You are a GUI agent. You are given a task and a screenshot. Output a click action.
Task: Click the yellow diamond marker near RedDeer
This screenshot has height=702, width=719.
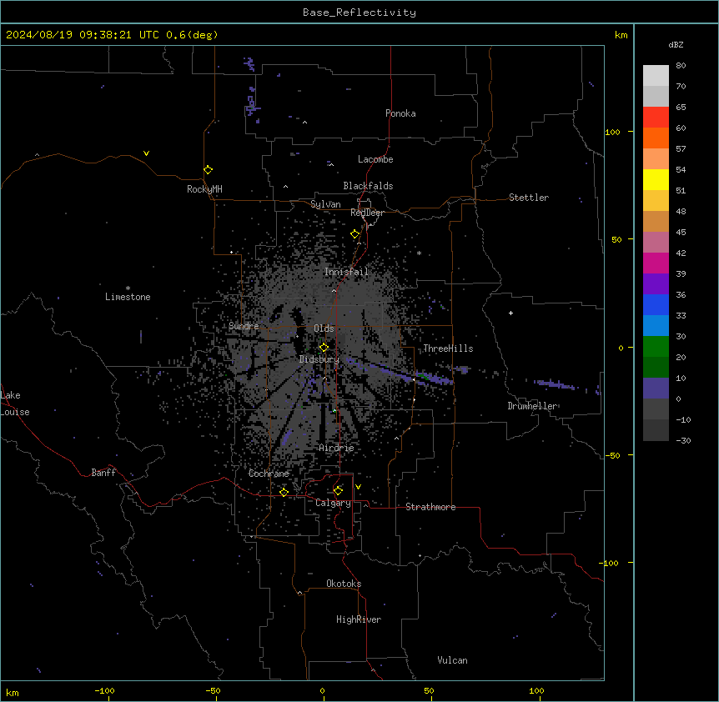355,234
